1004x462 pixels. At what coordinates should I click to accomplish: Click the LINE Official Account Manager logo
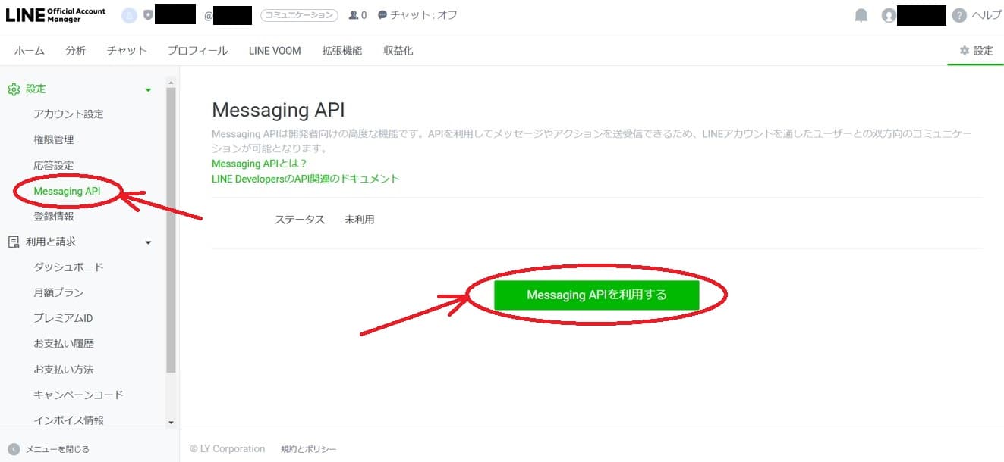click(55, 15)
